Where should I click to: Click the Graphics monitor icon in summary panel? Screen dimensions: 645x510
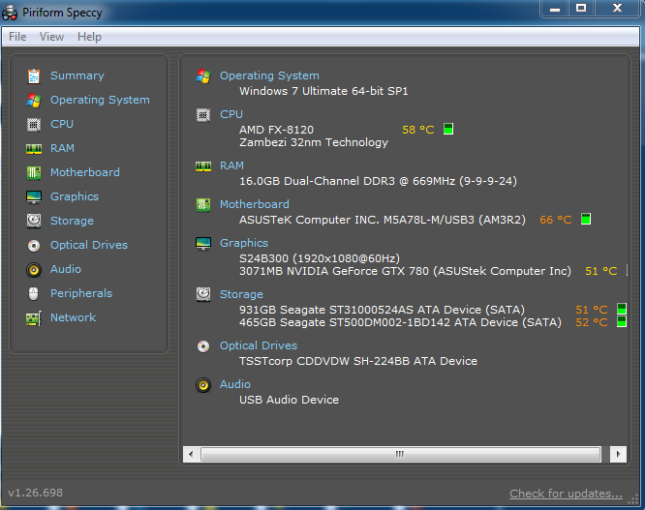(x=203, y=243)
